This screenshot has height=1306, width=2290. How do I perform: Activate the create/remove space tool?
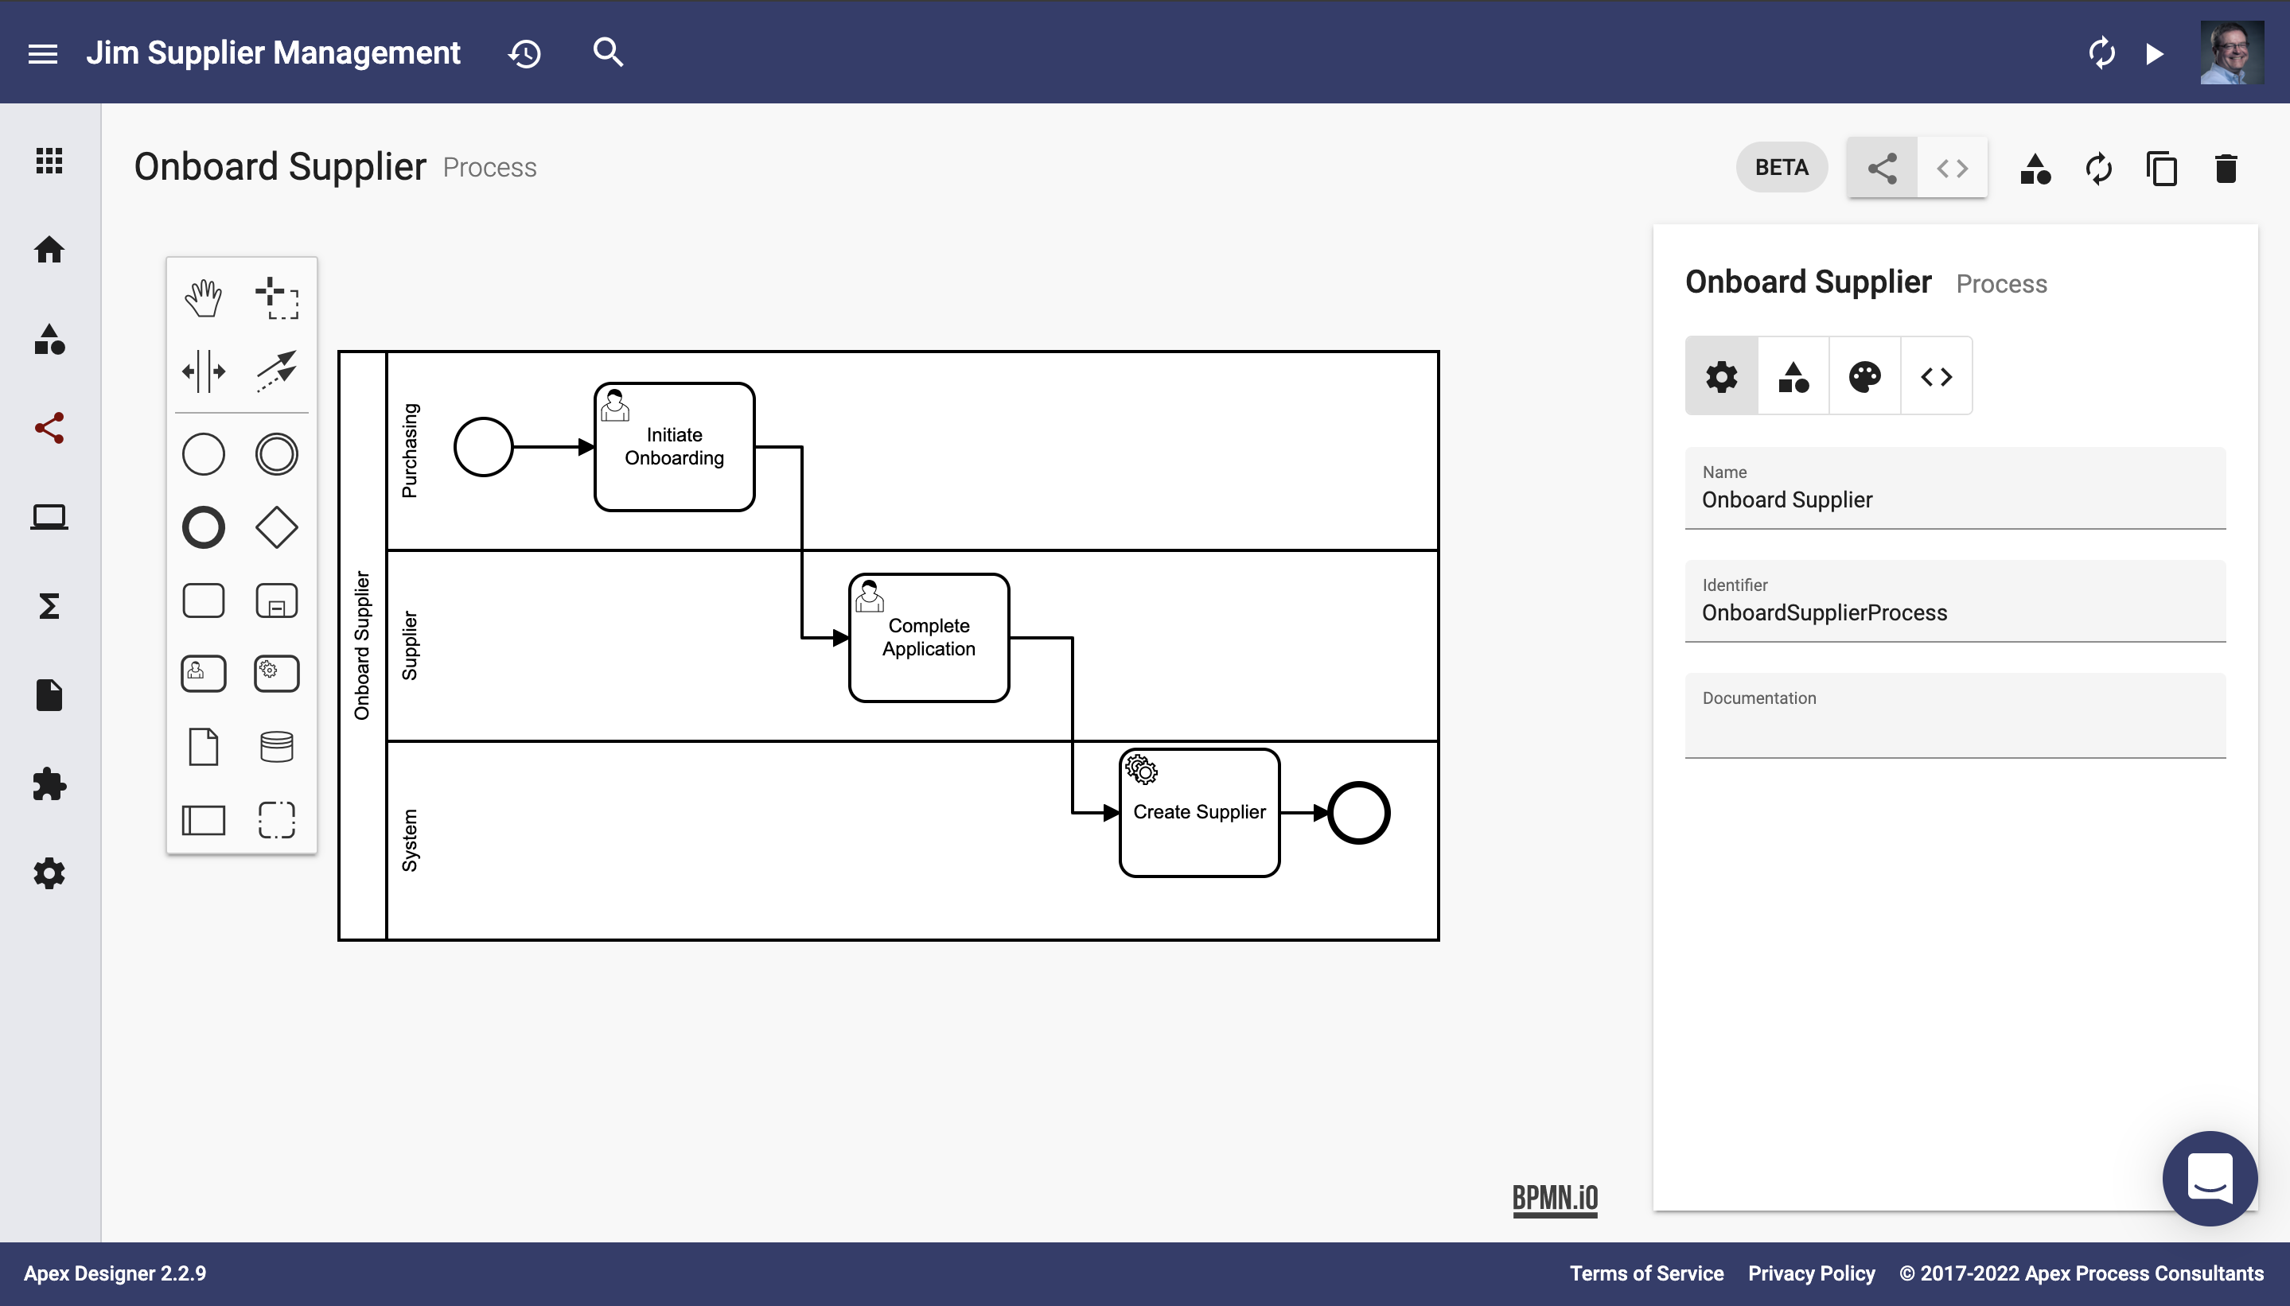tap(204, 371)
